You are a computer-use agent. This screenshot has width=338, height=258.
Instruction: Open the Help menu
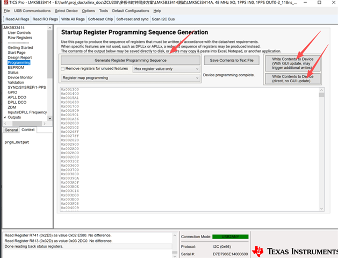(x=157, y=11)
